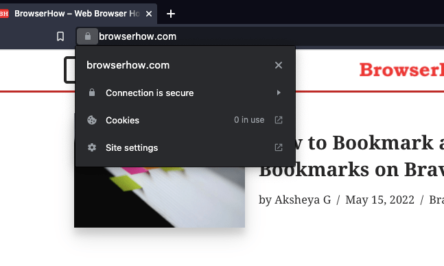Click the external link icon for Site settings
The height and width of the screenshot is (266, 444).
click(279, 147)
